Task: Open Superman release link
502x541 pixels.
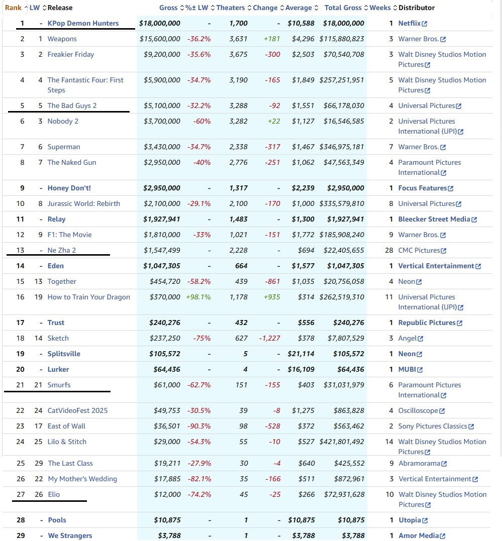Action: [x=63, y=147]
